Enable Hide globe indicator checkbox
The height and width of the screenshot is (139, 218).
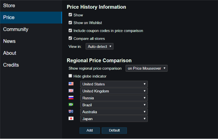[x=70, y=76]
